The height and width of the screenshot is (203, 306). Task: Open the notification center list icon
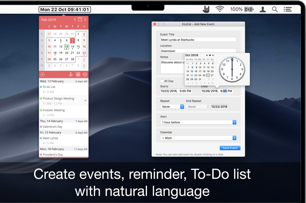click(287, 9)
